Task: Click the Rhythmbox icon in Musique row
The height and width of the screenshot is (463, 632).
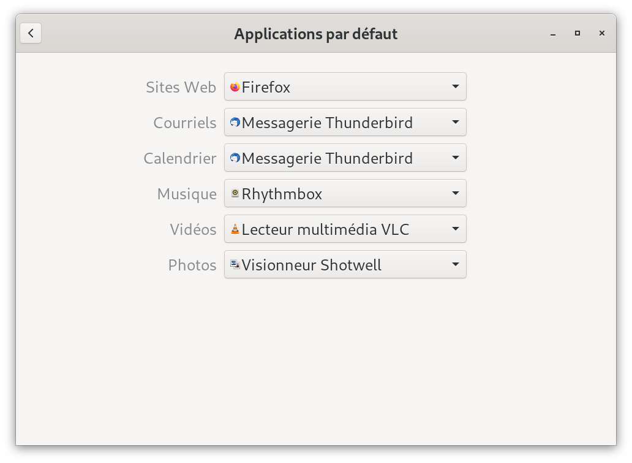Action: pos(235,194)
